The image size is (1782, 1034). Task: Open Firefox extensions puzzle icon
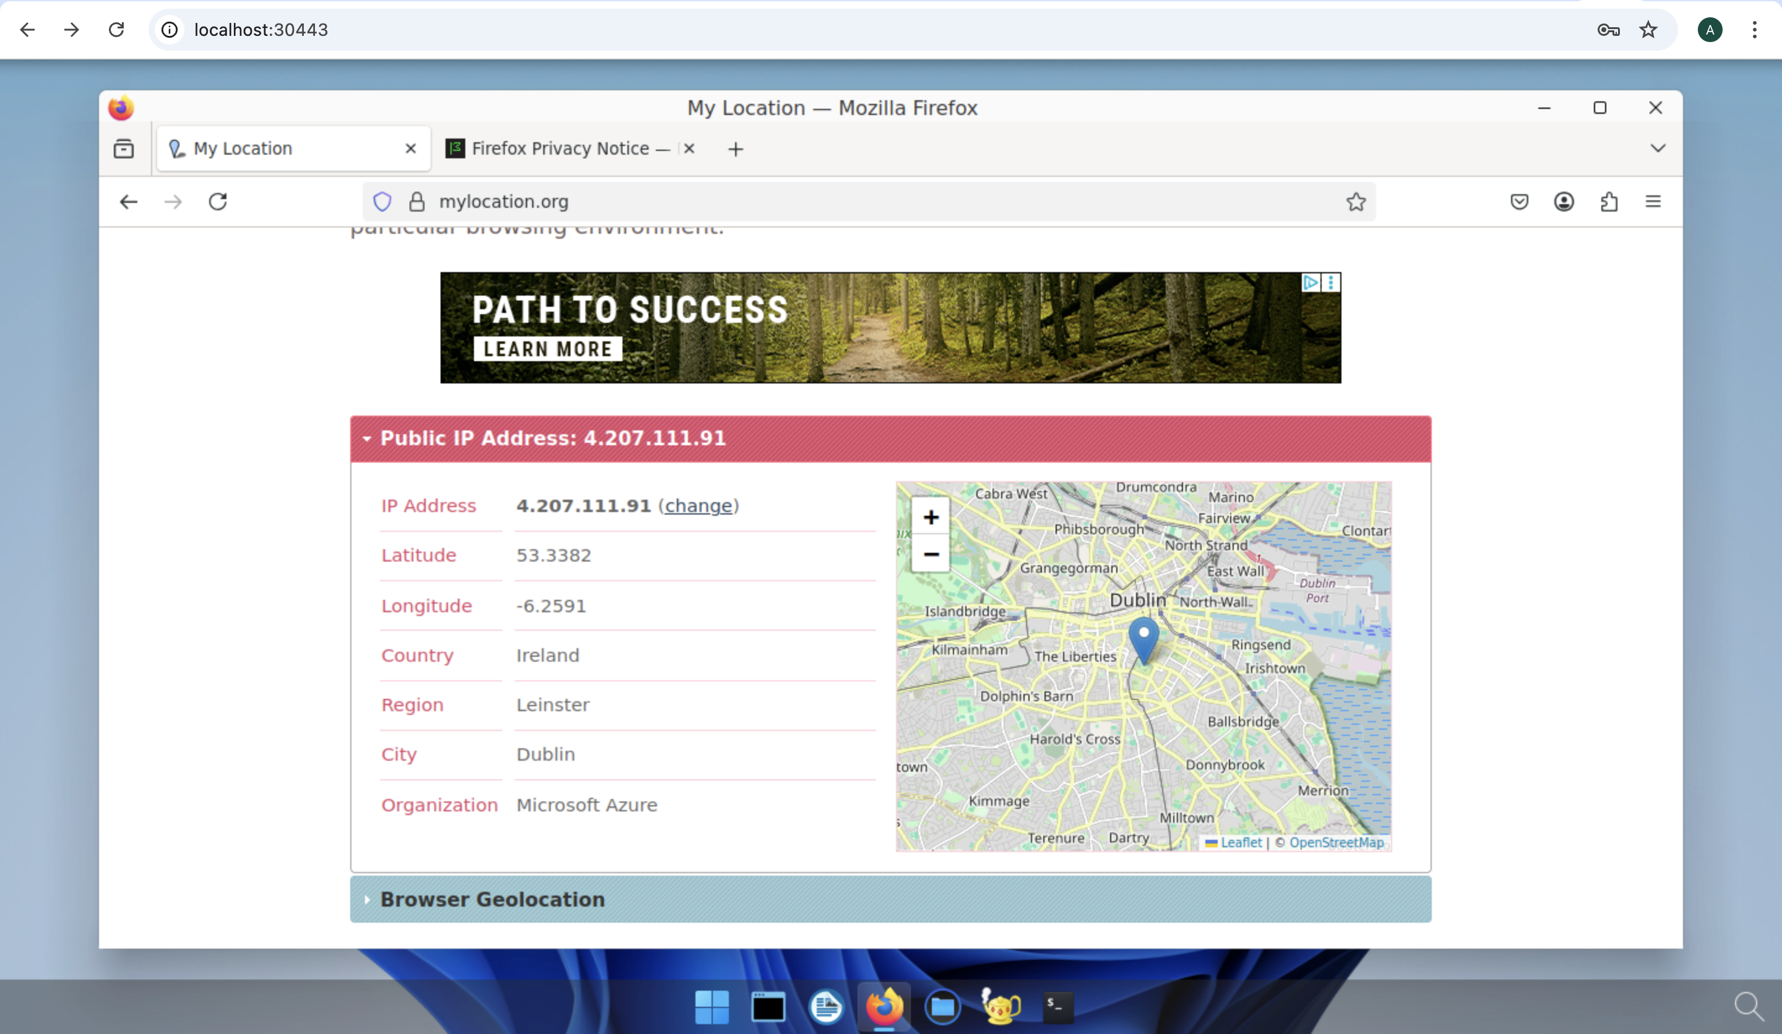pyautogui.click(x=1609, y=202)
